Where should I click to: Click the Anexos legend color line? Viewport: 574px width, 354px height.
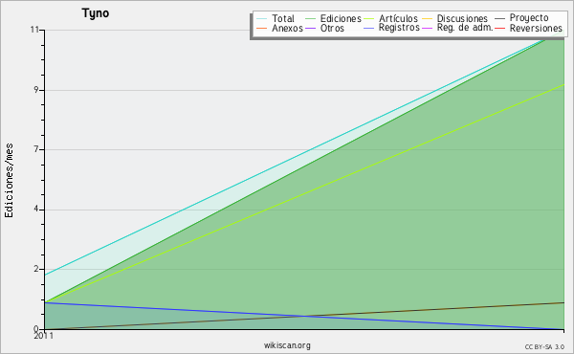click(x=262, y=28)
